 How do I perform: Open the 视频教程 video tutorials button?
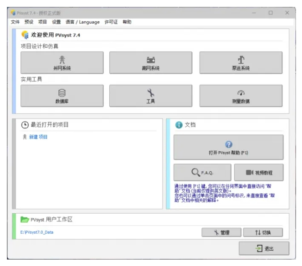point(258,173)
